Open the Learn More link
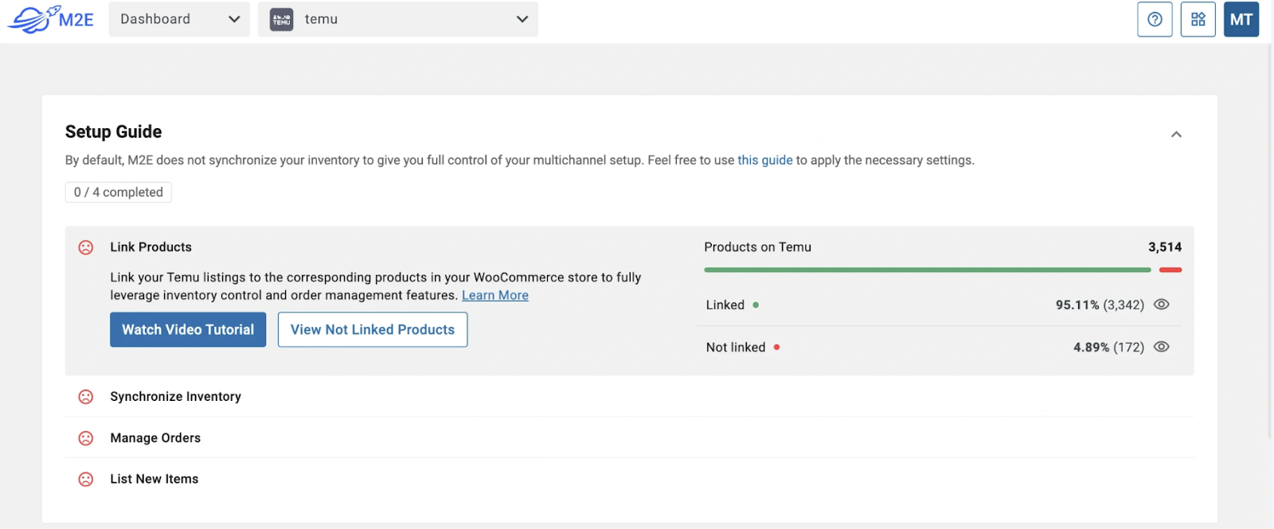 pos(494,295)
